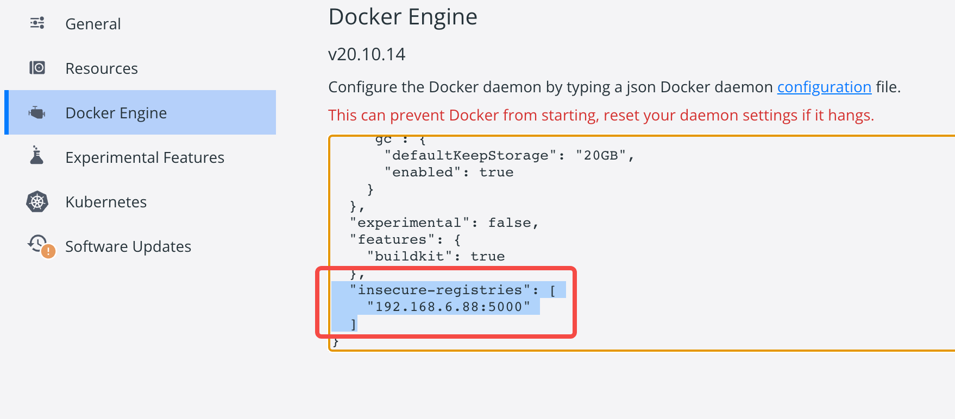
Task: Click the Resources disk icon
Action: [x=37, y=68]
